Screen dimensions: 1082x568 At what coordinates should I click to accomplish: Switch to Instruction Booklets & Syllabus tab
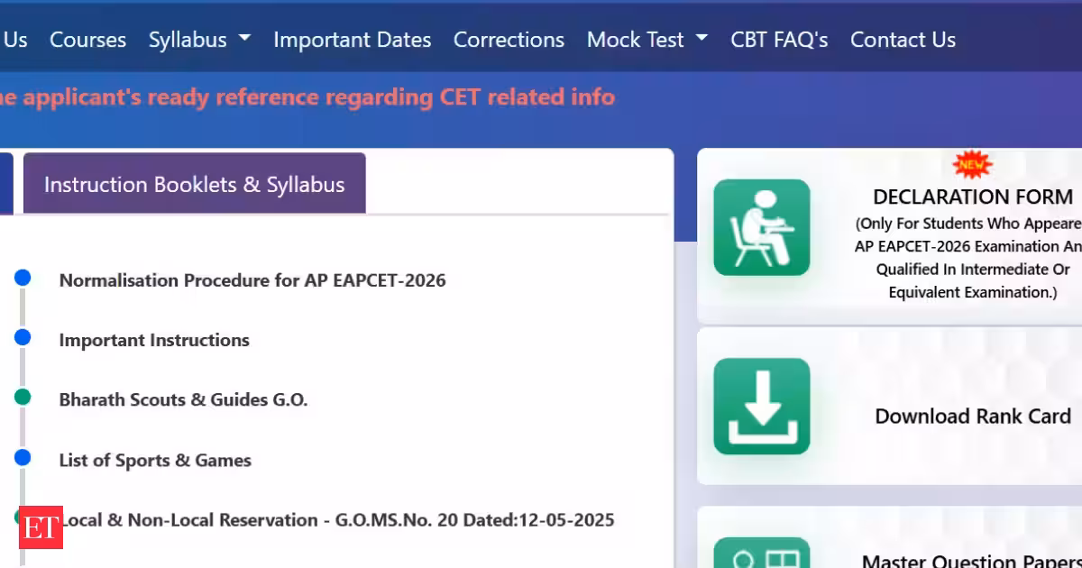195,184
